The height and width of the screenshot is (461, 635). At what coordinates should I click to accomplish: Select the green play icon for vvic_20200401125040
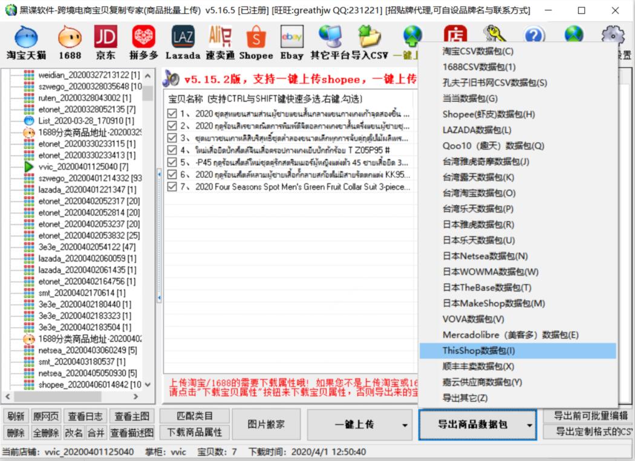[29, 166]
